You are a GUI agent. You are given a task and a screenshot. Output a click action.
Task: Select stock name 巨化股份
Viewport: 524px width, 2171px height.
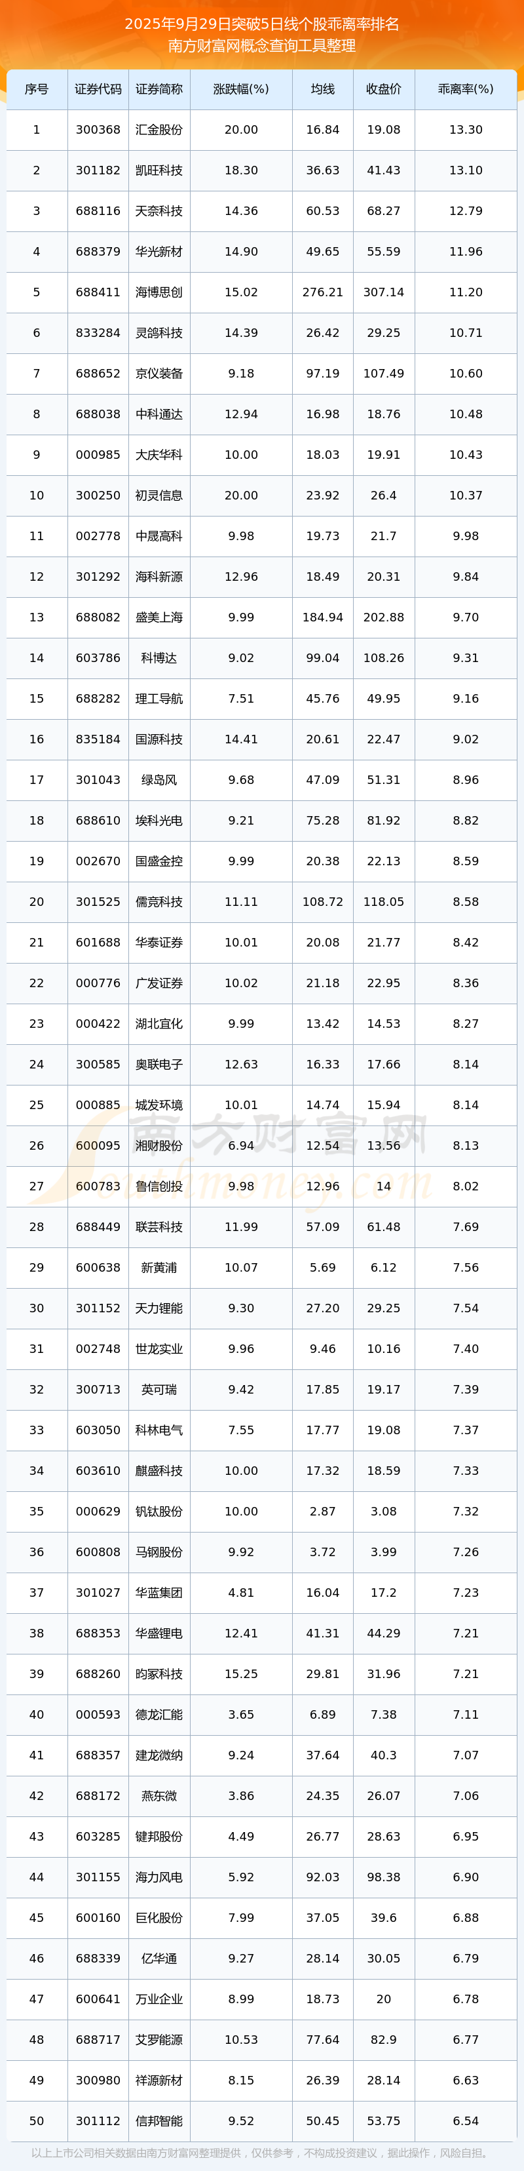coord(159,1918)
